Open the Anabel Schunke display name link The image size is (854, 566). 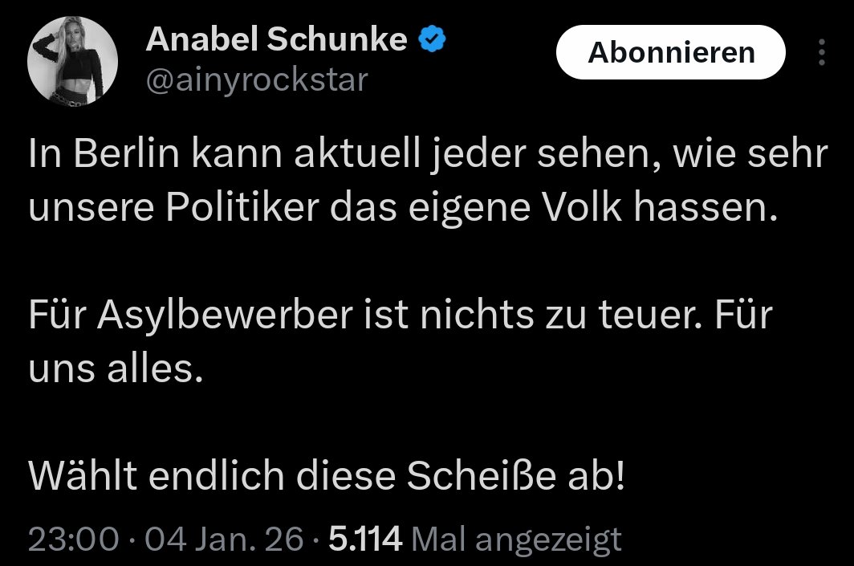click(276, 39)
